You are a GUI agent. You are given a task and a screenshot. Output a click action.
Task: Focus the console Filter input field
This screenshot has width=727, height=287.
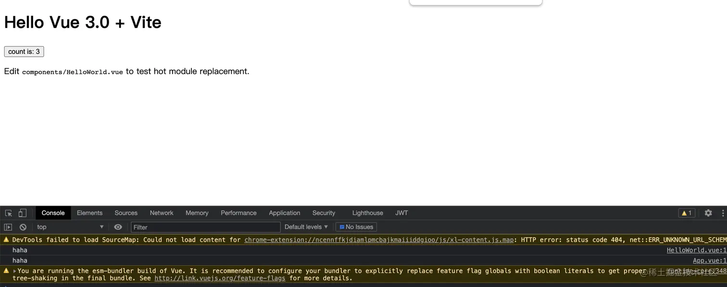click(x=205, y=227)
